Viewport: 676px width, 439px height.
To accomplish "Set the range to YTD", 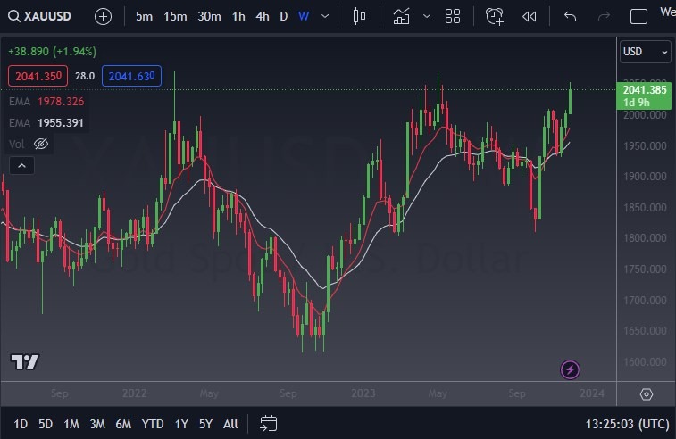I will (x=153, y=424).
